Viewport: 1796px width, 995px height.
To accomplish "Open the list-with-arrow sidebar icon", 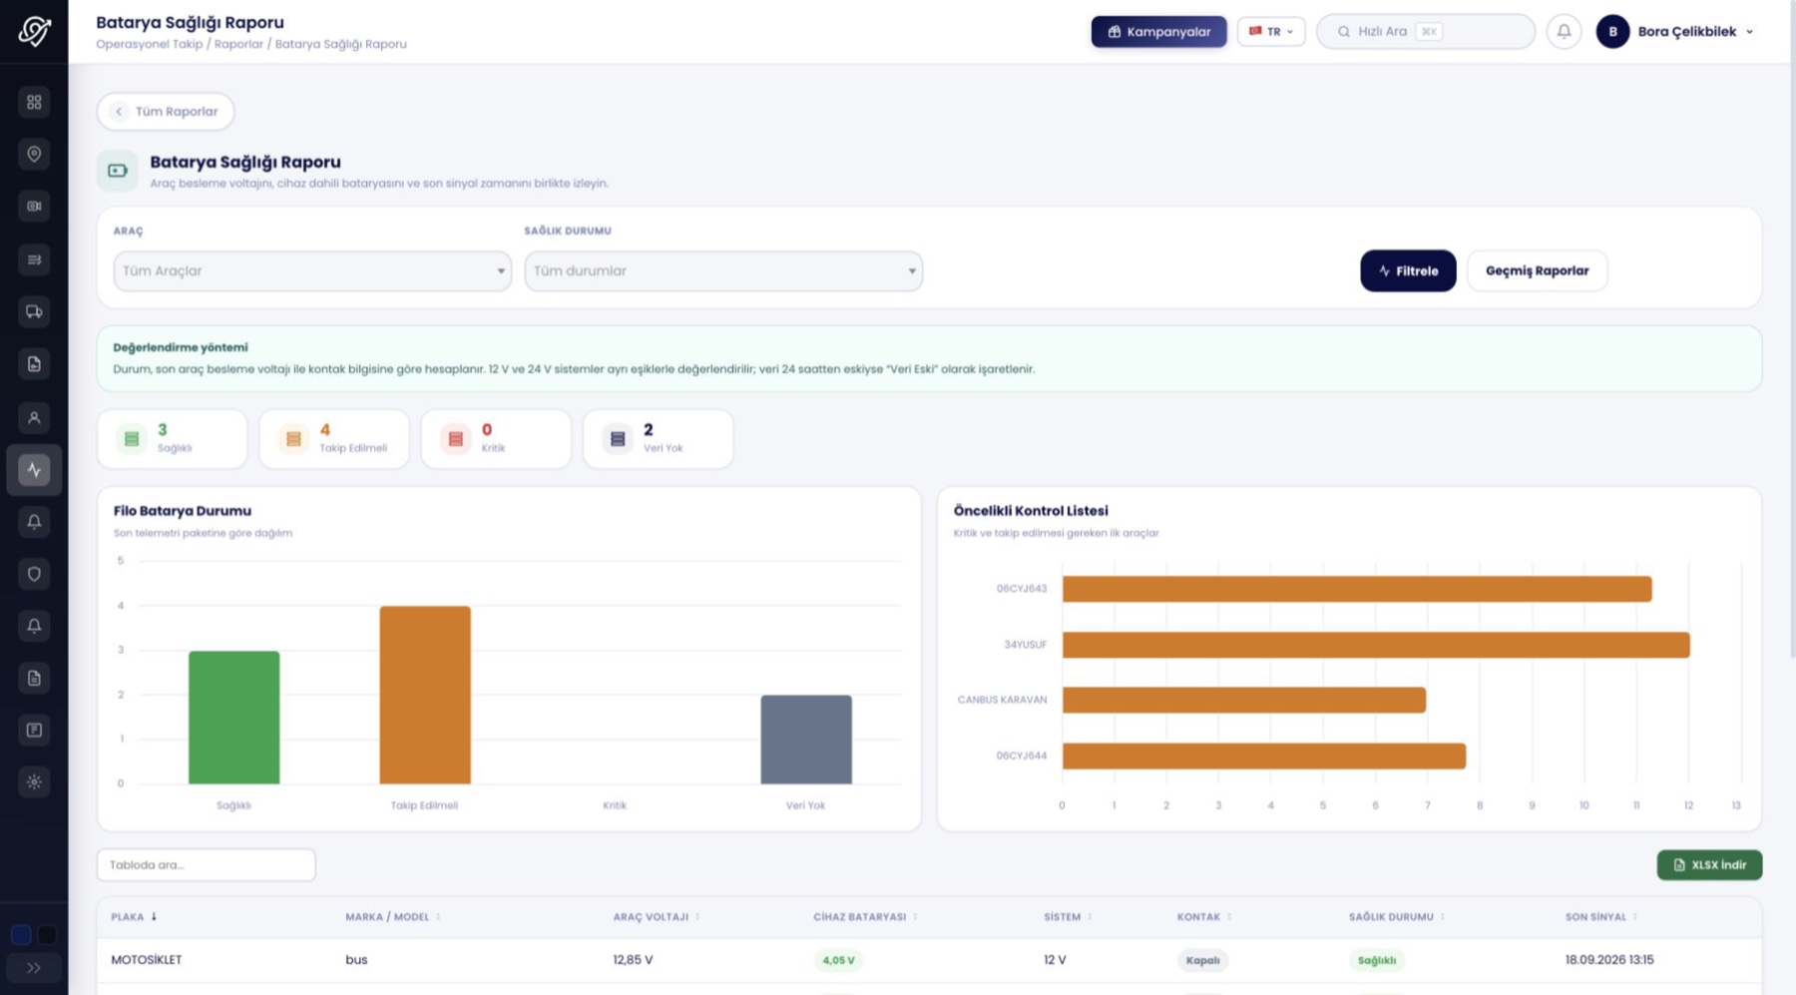I will (34, 259).
